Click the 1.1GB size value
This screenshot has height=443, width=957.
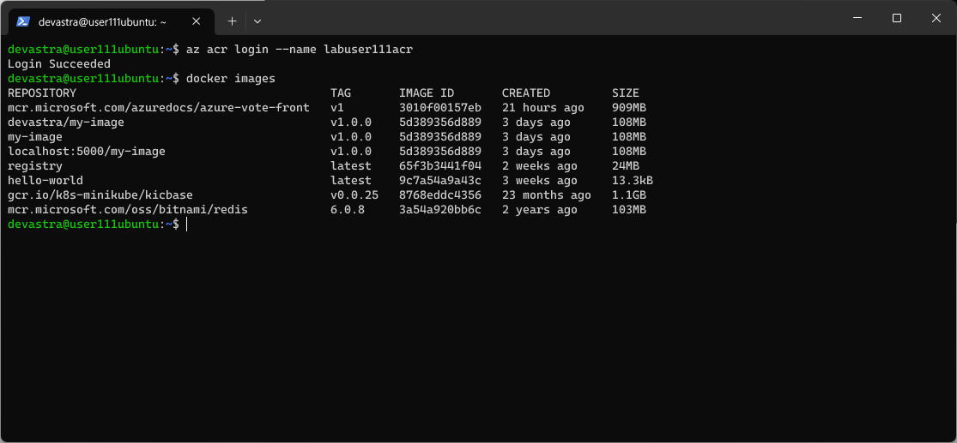(x=629, y=195)
